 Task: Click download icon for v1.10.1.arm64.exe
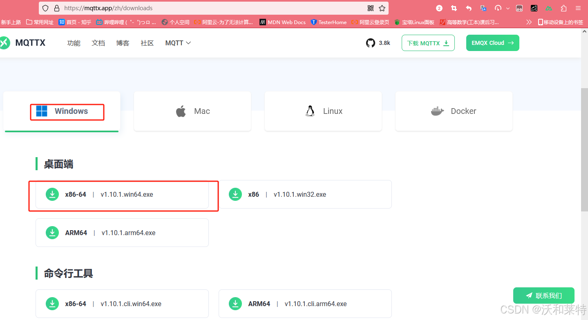52,233
